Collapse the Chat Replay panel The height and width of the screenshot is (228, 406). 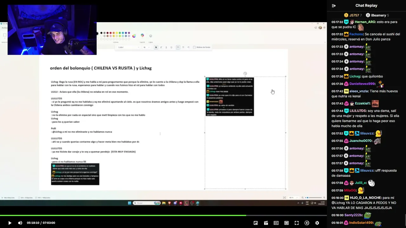click(334, 6)
